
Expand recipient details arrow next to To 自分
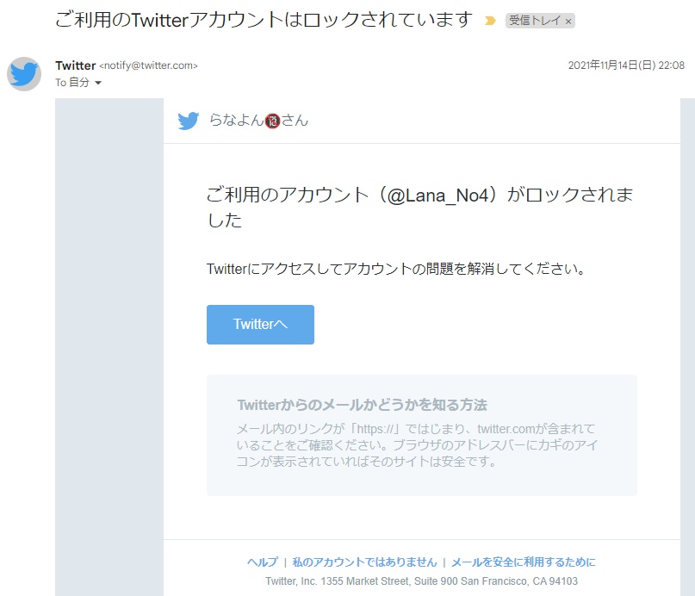97,83
